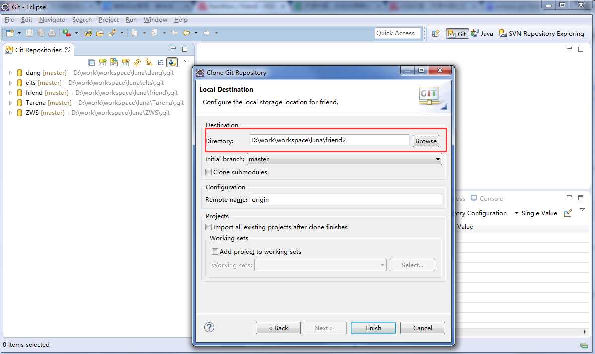The image size is (595, 354).
Task: Click Clone a Git repository view icon
Action: pyautogui.click(x=114, y=62)
